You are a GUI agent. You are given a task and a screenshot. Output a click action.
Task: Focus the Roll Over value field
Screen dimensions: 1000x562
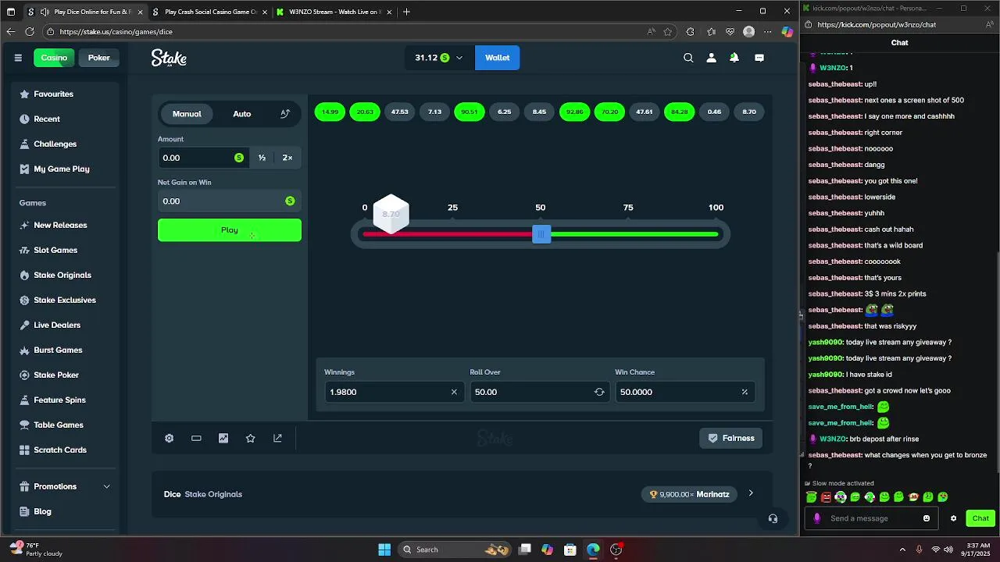[538, 392]
